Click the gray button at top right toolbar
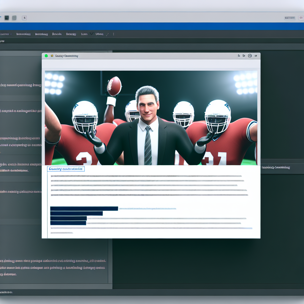 (x=290, y=18)
